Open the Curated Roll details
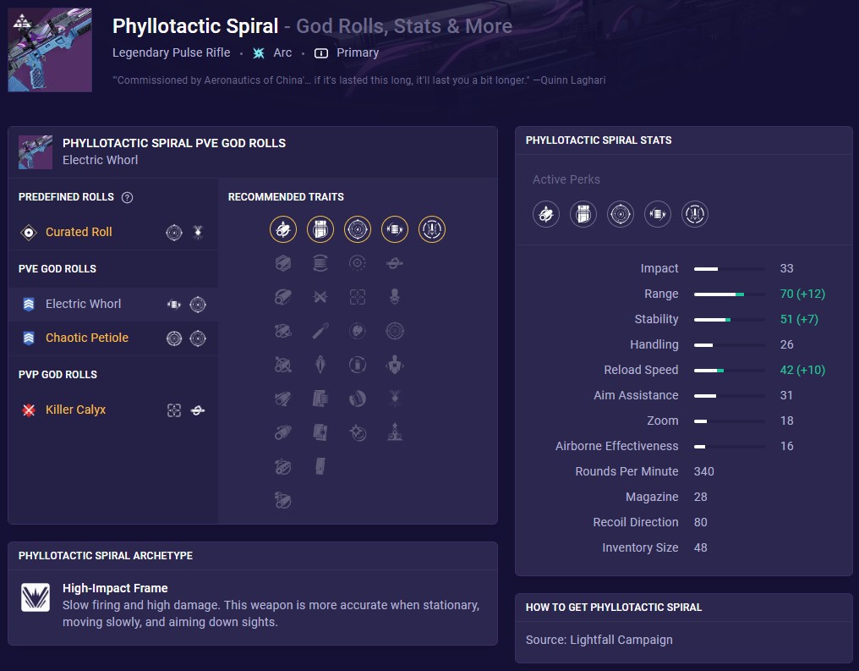The width and height of the screenshot is (859, 671). click(79, 232)
